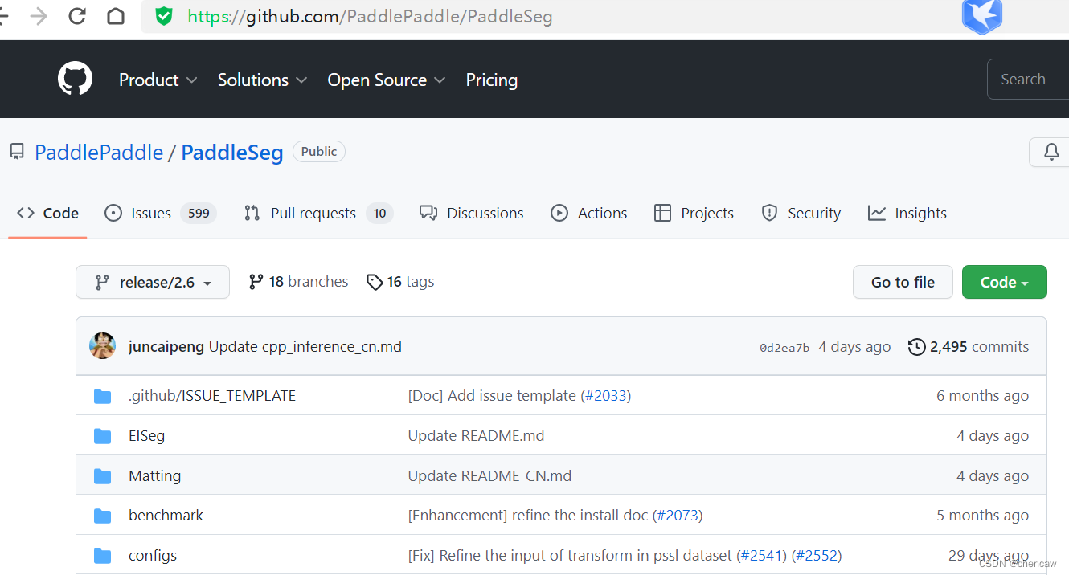Click the GitHub Search field
This screenshot has height=575, width=1069.
point(1028,80)
